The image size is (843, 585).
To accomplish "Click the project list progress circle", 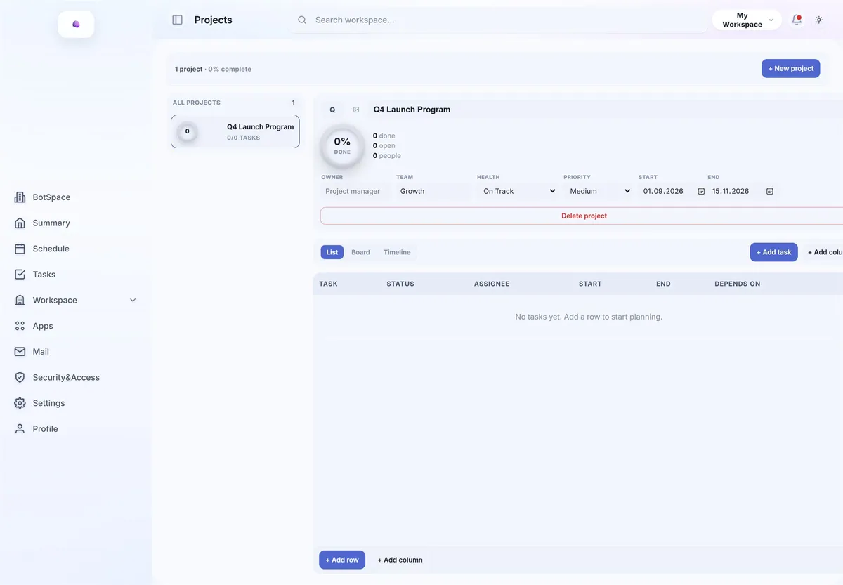I will pos(187,131).
